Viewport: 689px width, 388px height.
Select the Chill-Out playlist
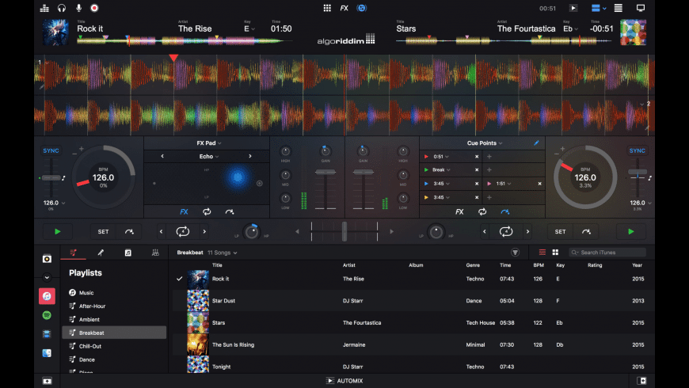(89, 346)
